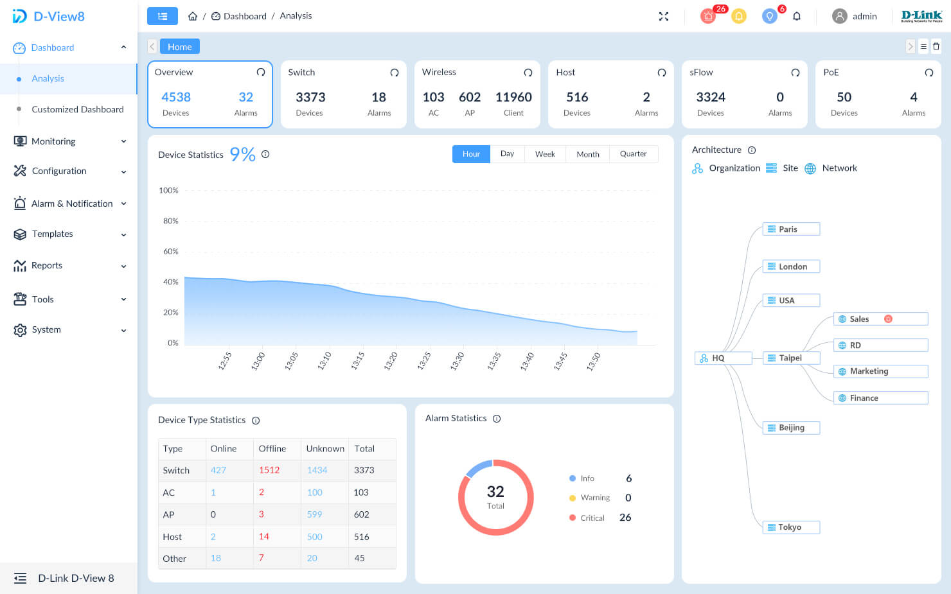This screenshot has width=951, height=594.
Task: Open the blue discovery notifications icon
Action: click(769, 15)
